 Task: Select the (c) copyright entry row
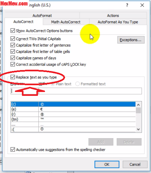click(x=73, y=104)
